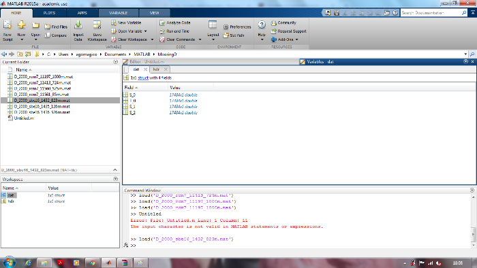This screenshot has height=268, width=477.
Task: Open address bar path dropdown
Action: pos(465,54)
